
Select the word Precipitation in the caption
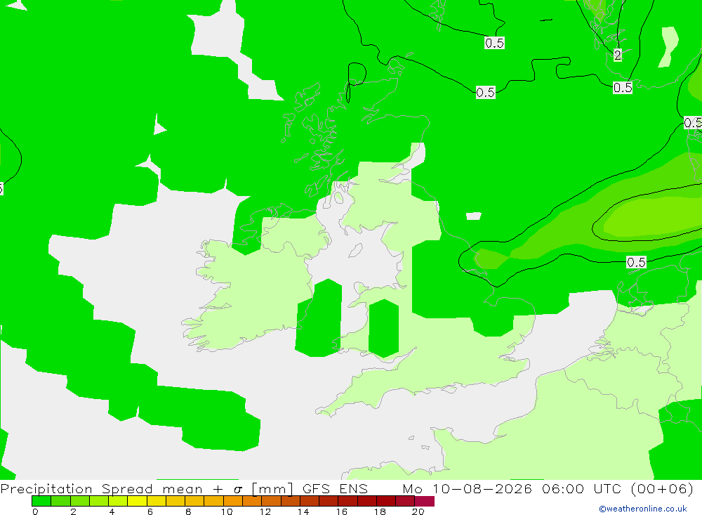click(x=46, y=489)
